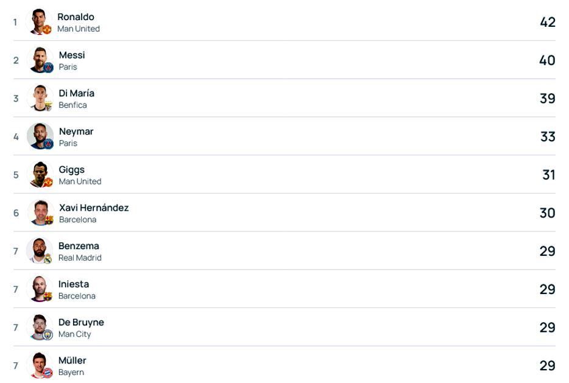Click the avatar beside De Bruyne
This screenshot has width=569, height=383.
40,327
